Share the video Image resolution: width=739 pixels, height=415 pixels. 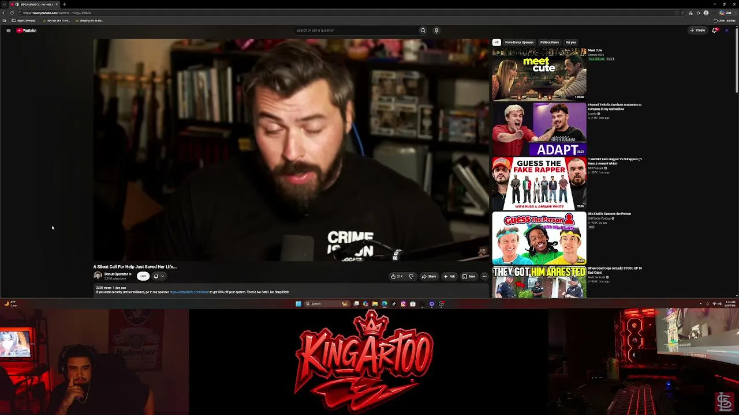pos(429,277)
